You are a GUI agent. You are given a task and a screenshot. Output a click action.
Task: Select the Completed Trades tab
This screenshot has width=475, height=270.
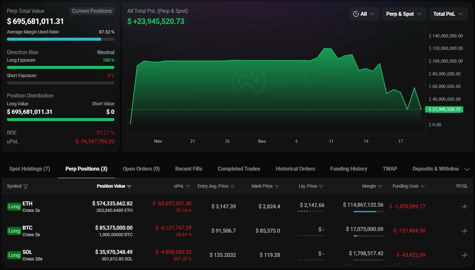[x=239, y=169]
